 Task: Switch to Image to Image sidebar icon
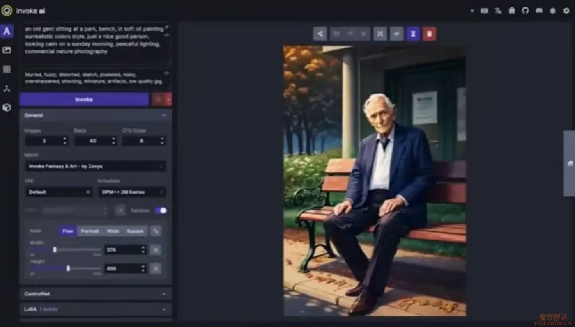(7, 50)
